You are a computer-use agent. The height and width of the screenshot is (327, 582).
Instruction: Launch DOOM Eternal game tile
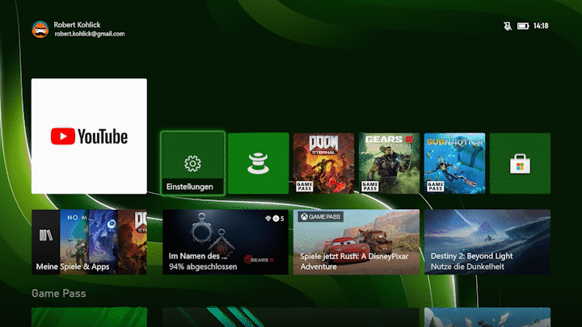(x=323, y=163)
